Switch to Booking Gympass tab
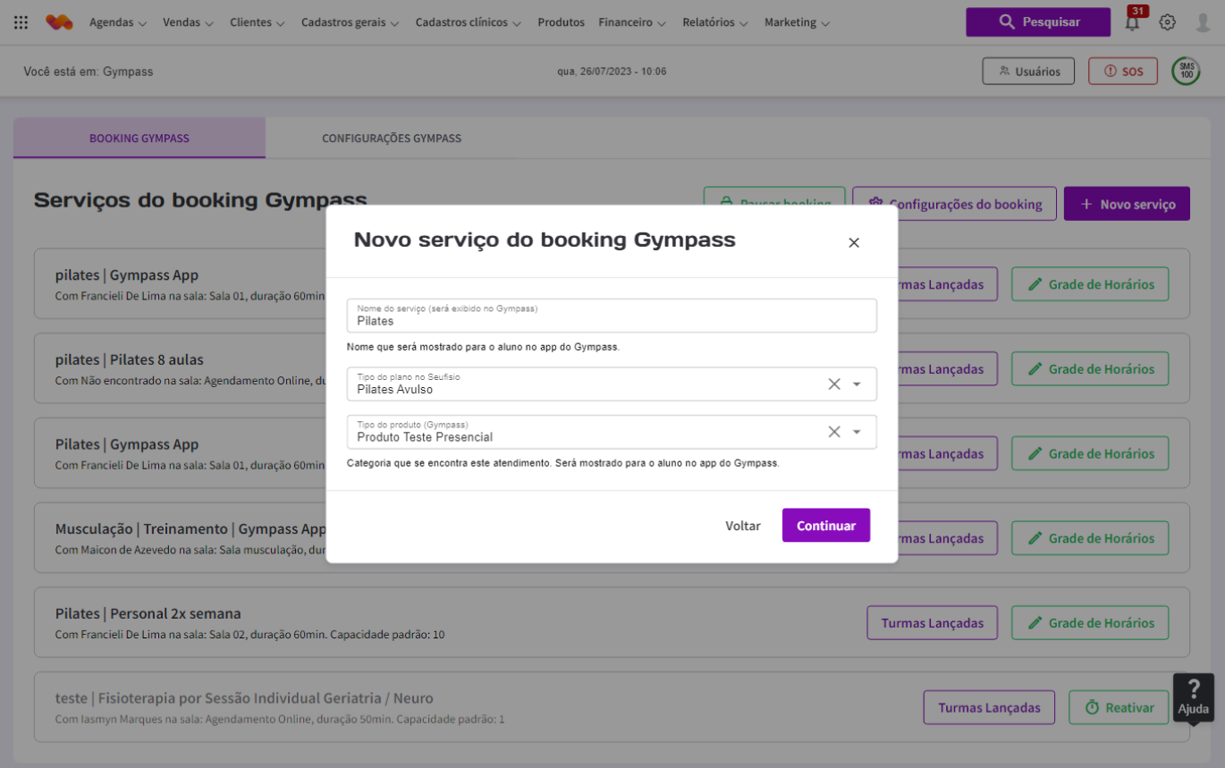Viewport: 1225px width, 768px height. [139, 139]
